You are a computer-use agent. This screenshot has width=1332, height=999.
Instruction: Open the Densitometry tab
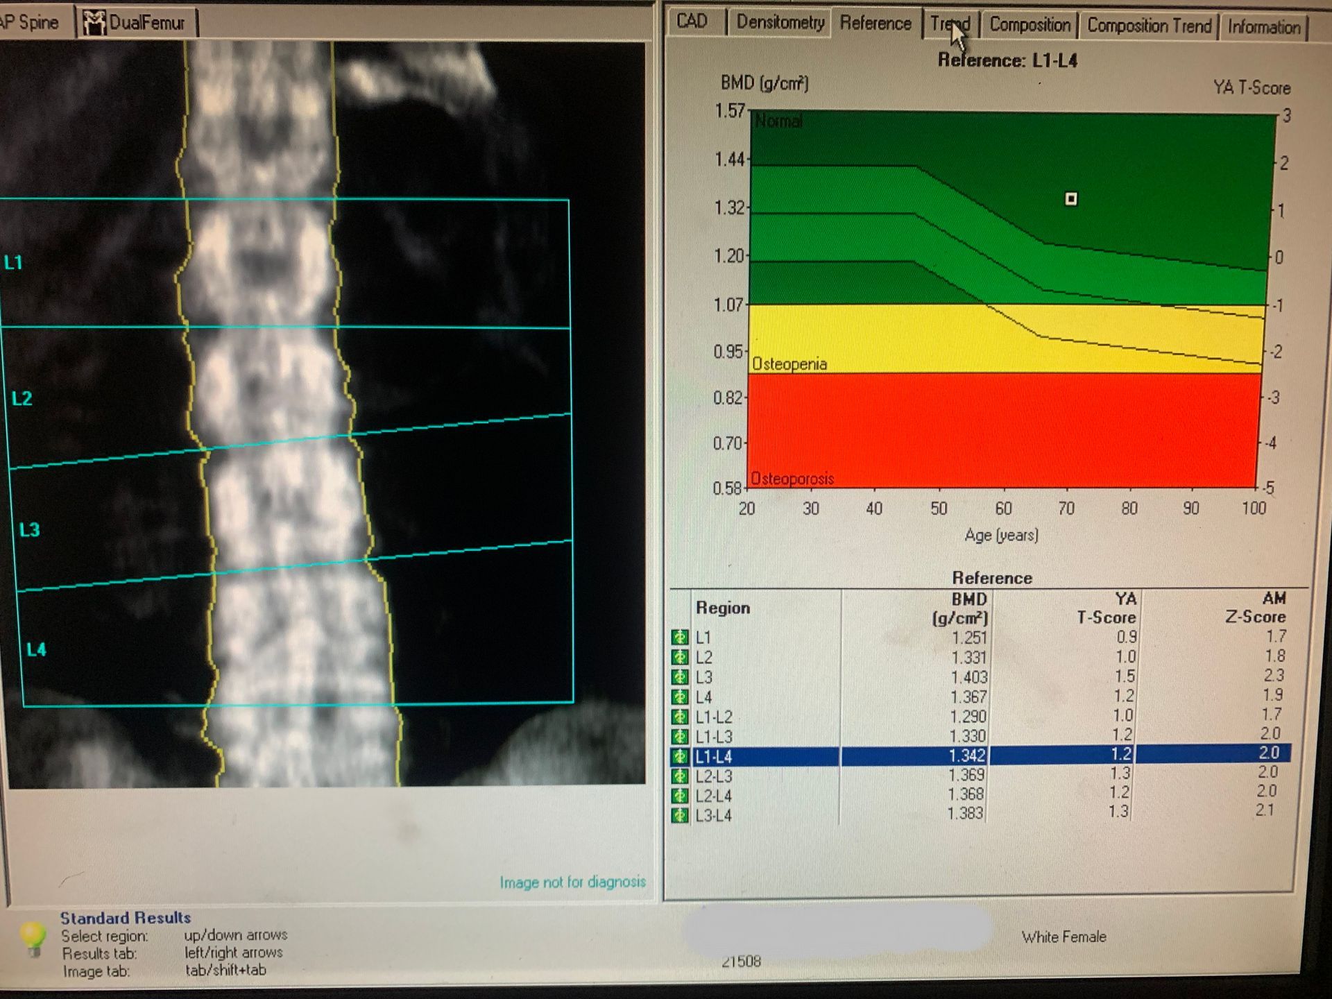coord(780,22)
